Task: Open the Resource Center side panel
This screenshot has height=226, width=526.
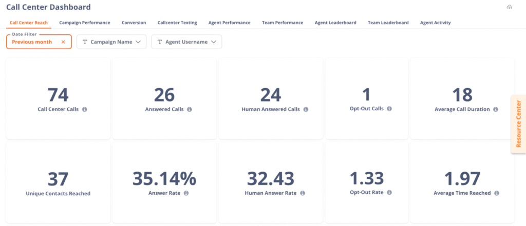Action: [x=518, y=124]
